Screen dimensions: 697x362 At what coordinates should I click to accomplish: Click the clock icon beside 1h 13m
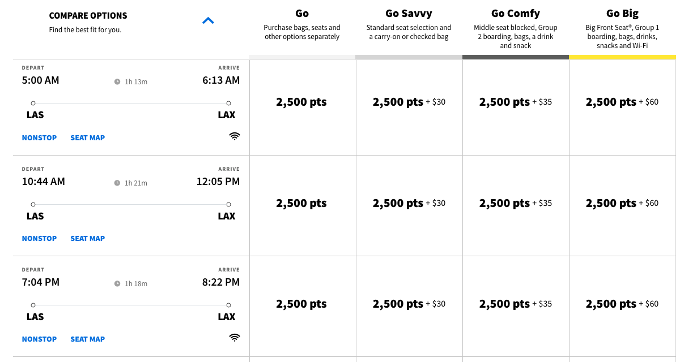(118, 81)
